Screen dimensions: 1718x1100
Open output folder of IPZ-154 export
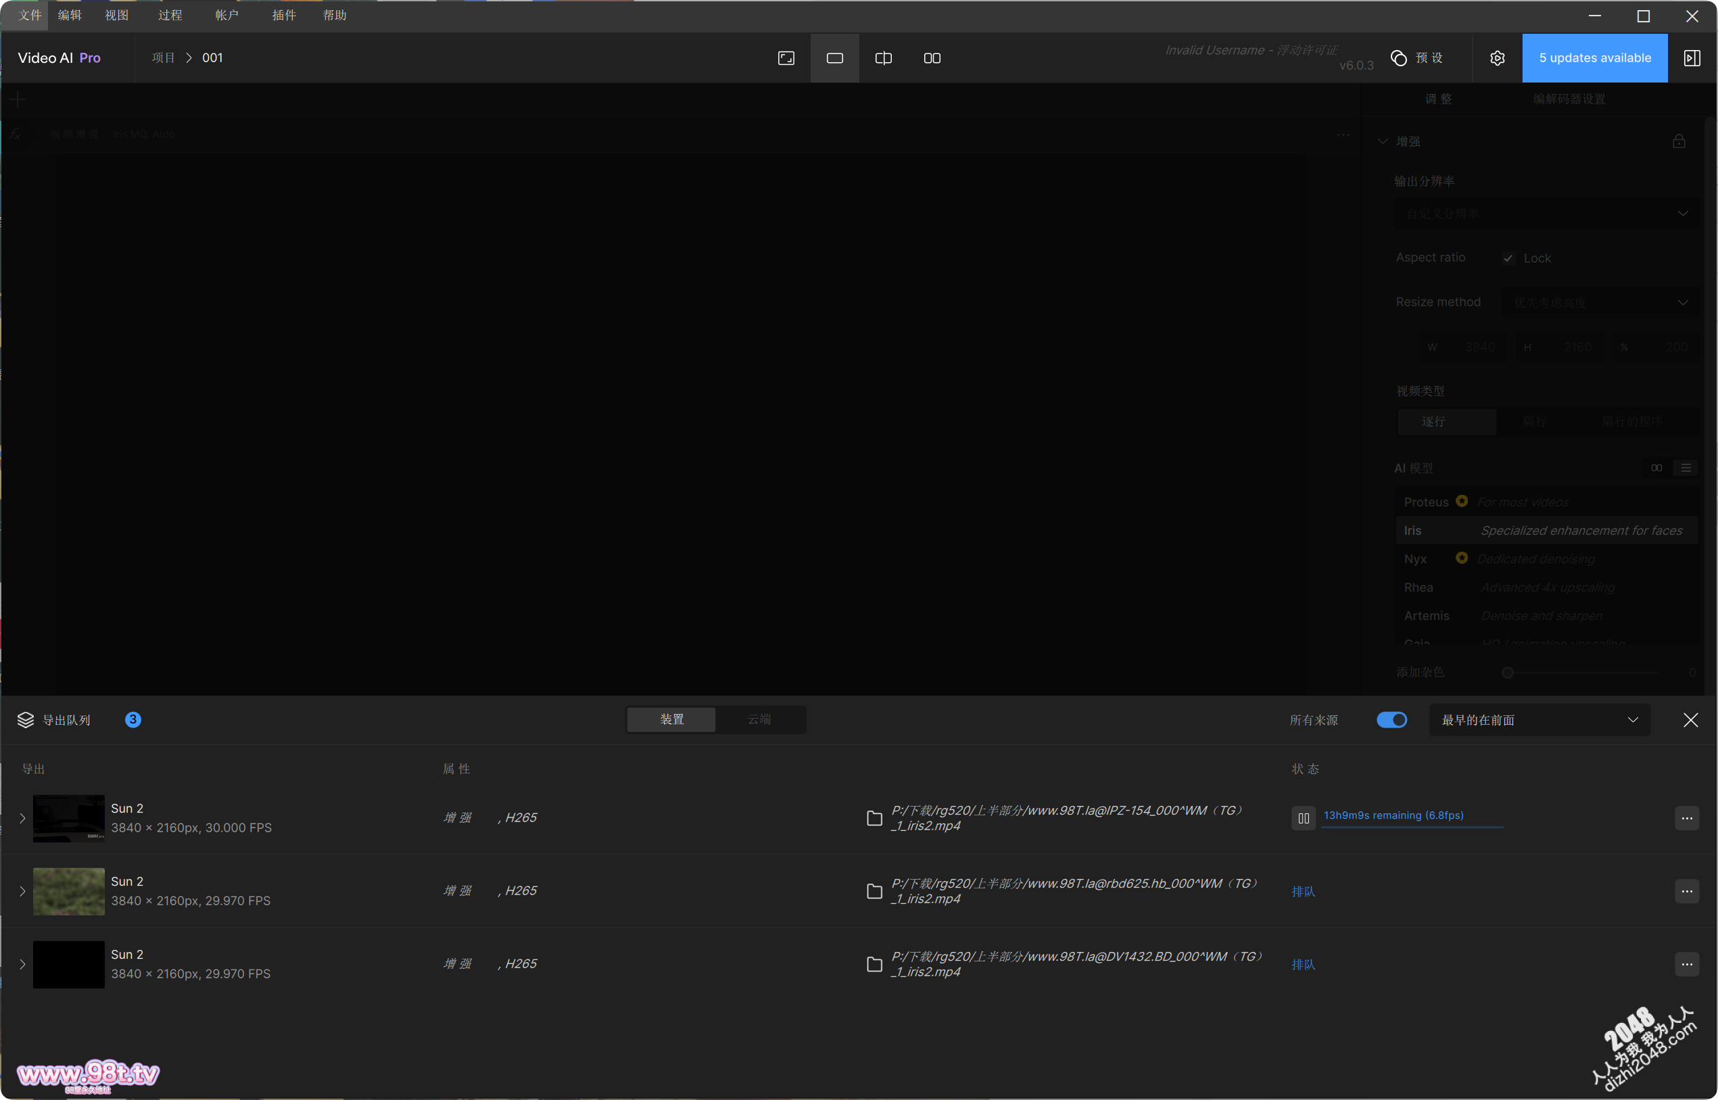click(x=874, y=819)
